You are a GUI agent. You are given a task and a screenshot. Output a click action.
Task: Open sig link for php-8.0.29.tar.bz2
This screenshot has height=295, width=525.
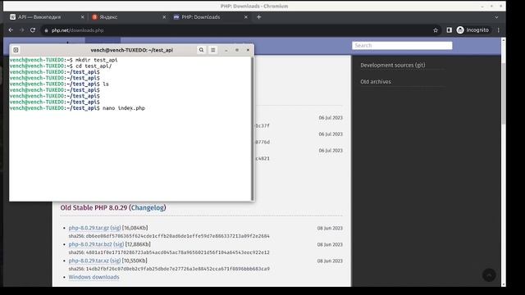pos(118,244)
